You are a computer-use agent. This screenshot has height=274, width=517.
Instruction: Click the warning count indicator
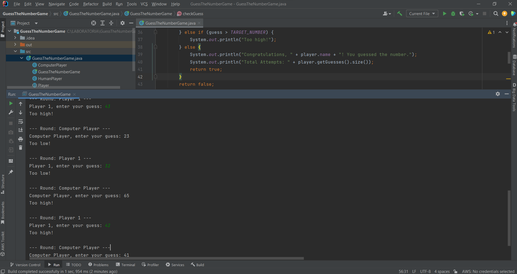(491, 32)
